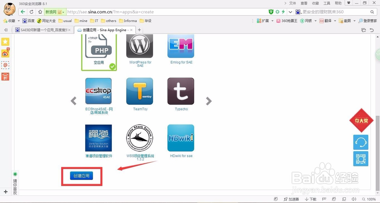Select the 禅道项目管理软件 app icon
Viewport: 380px width, 203px height.
tap(98, 138)
